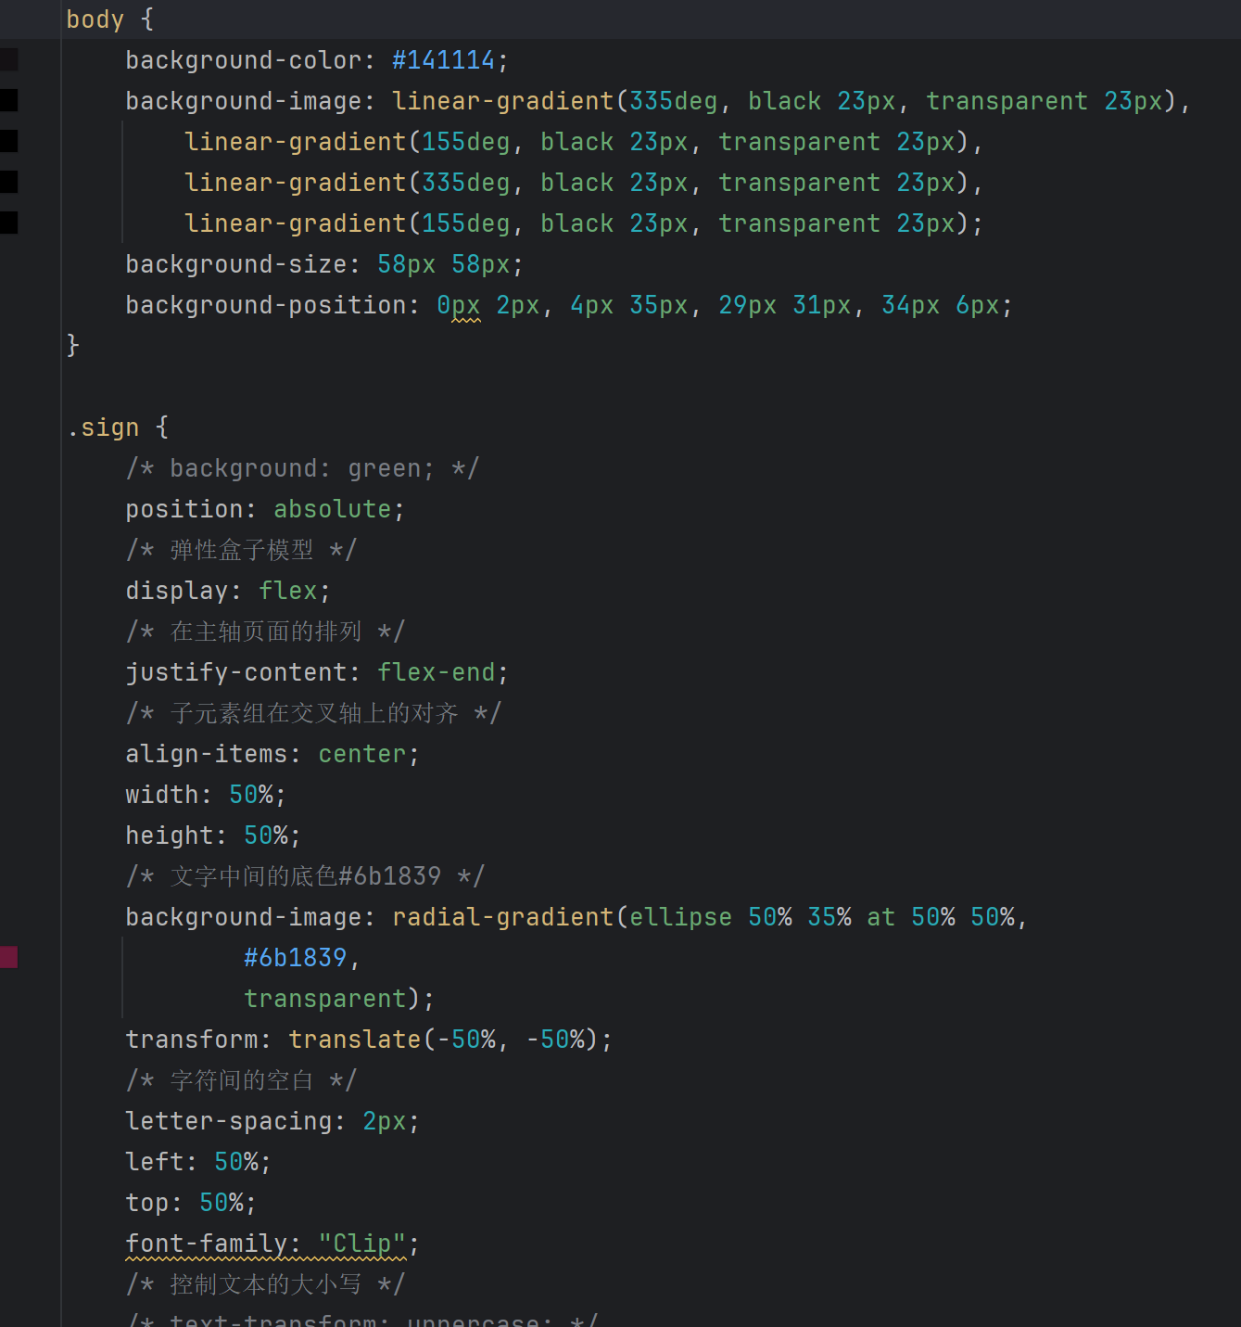Click the background: green comment

click(302, 468)
